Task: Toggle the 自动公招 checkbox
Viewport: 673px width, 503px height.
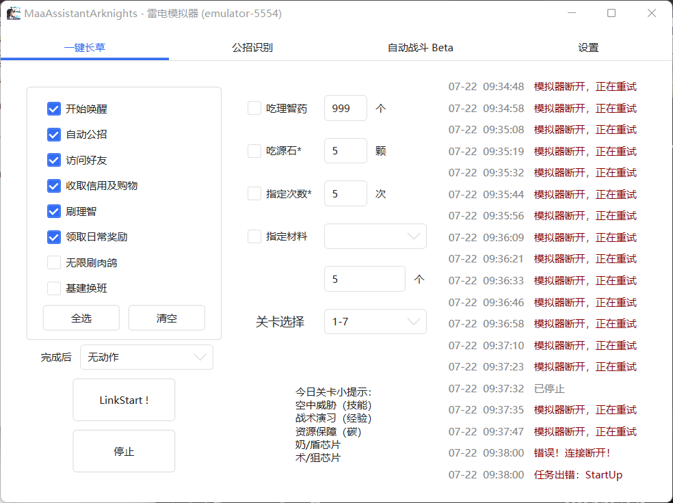Action: [x=53, y=135]
